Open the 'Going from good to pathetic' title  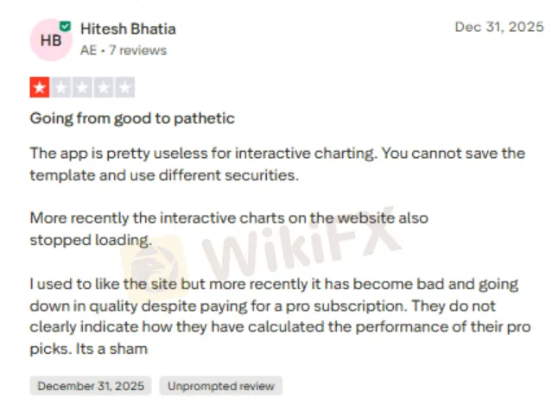click(x=132, y=117)
